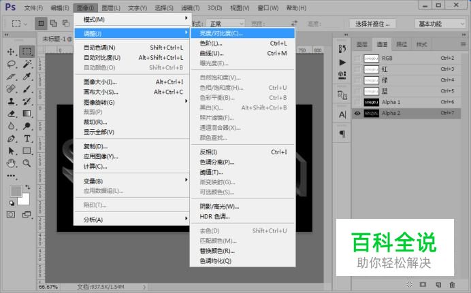Select the Zoom tool
Image resolution: width=471 pixels, height=293 pixels.
(x=27, y=163)
